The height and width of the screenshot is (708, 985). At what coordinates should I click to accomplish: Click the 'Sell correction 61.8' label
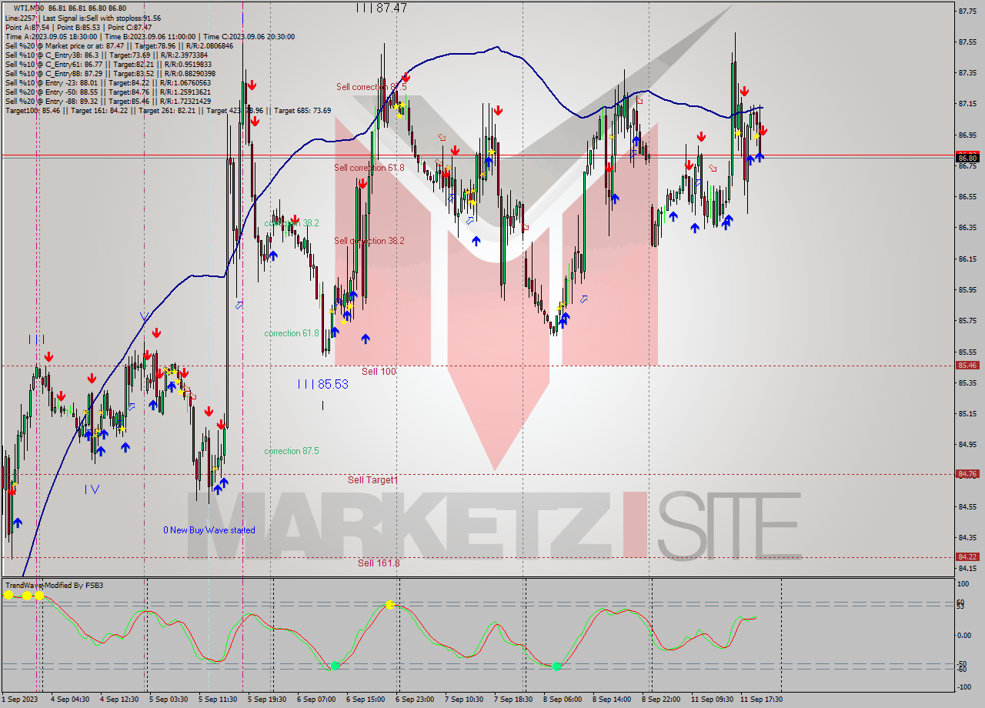click(370, 167)
